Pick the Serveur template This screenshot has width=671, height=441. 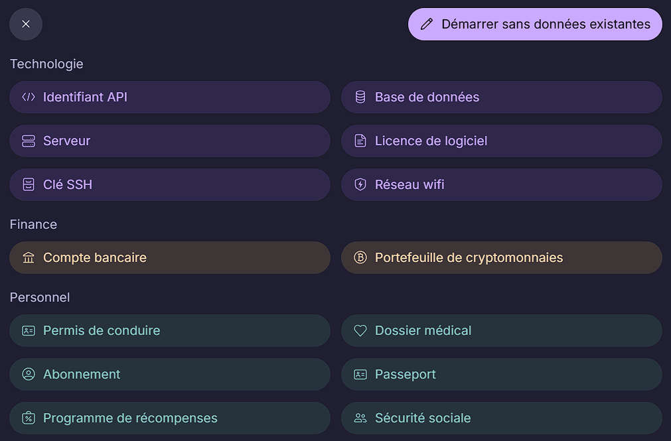pos(170,141)
